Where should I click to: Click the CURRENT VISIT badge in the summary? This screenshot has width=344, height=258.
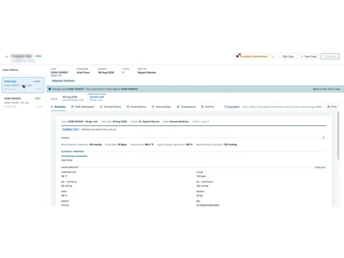(71, 129)
